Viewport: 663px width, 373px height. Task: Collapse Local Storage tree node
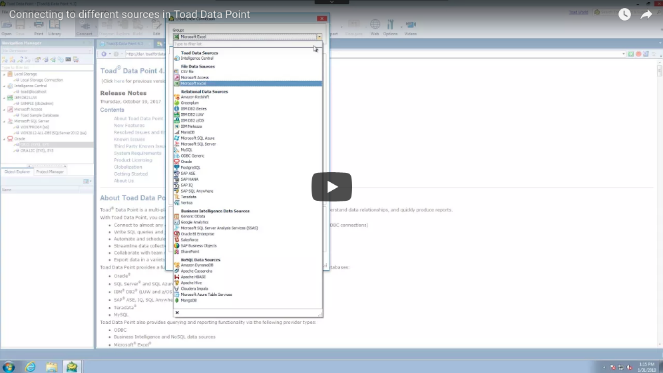(4, 74)
